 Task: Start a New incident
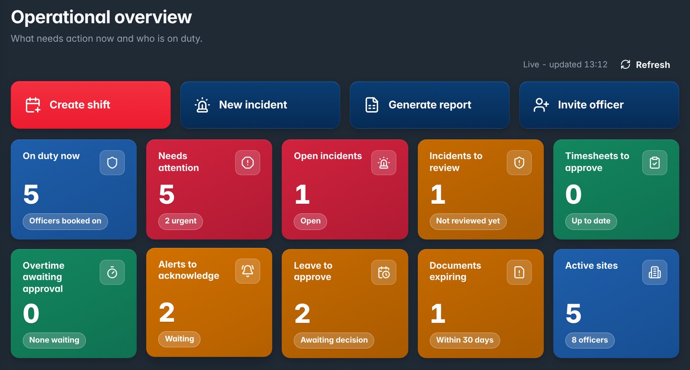[260, 105]
